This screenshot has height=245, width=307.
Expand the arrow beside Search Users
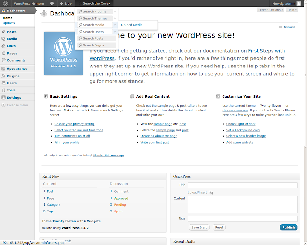click(x=115, y=32)
